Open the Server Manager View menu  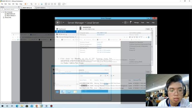[148, 23]
